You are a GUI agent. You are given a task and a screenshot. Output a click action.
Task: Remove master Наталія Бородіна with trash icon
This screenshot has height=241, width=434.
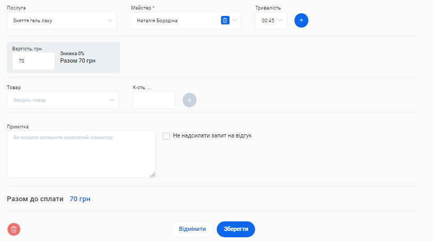225,21
